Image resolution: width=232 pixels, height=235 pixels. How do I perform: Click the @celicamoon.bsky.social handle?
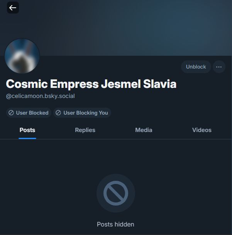pos(40,96)
